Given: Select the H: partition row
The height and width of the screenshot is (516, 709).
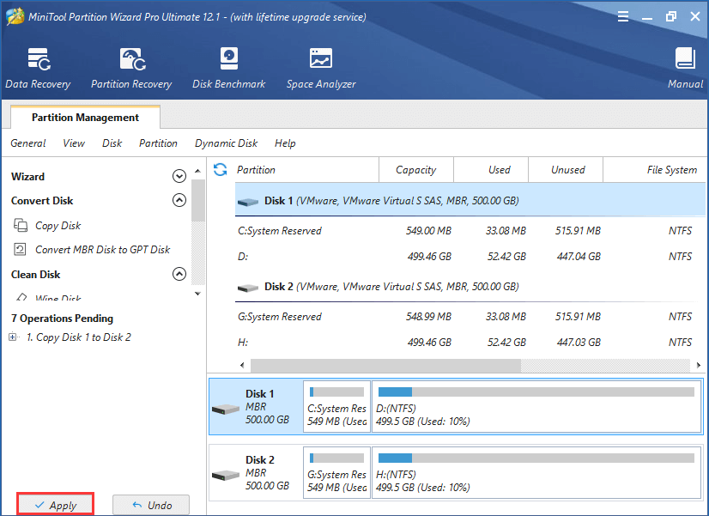Looking at the screenshot, I should pos(470,343).
